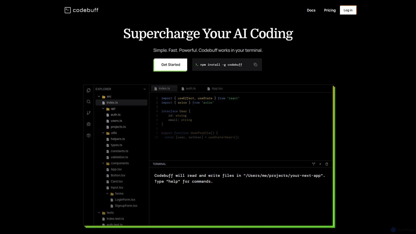Click the Codebuff terminal logo icon

tap(68, 10)
